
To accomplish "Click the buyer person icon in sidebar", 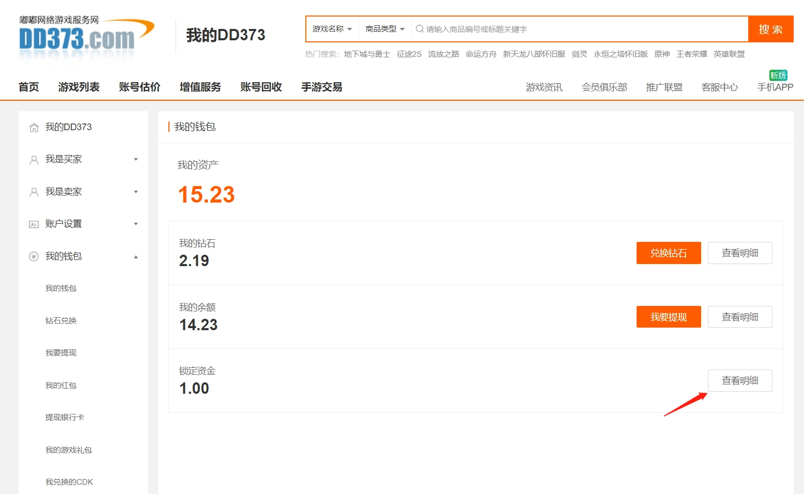I will [x=34, y=160].
